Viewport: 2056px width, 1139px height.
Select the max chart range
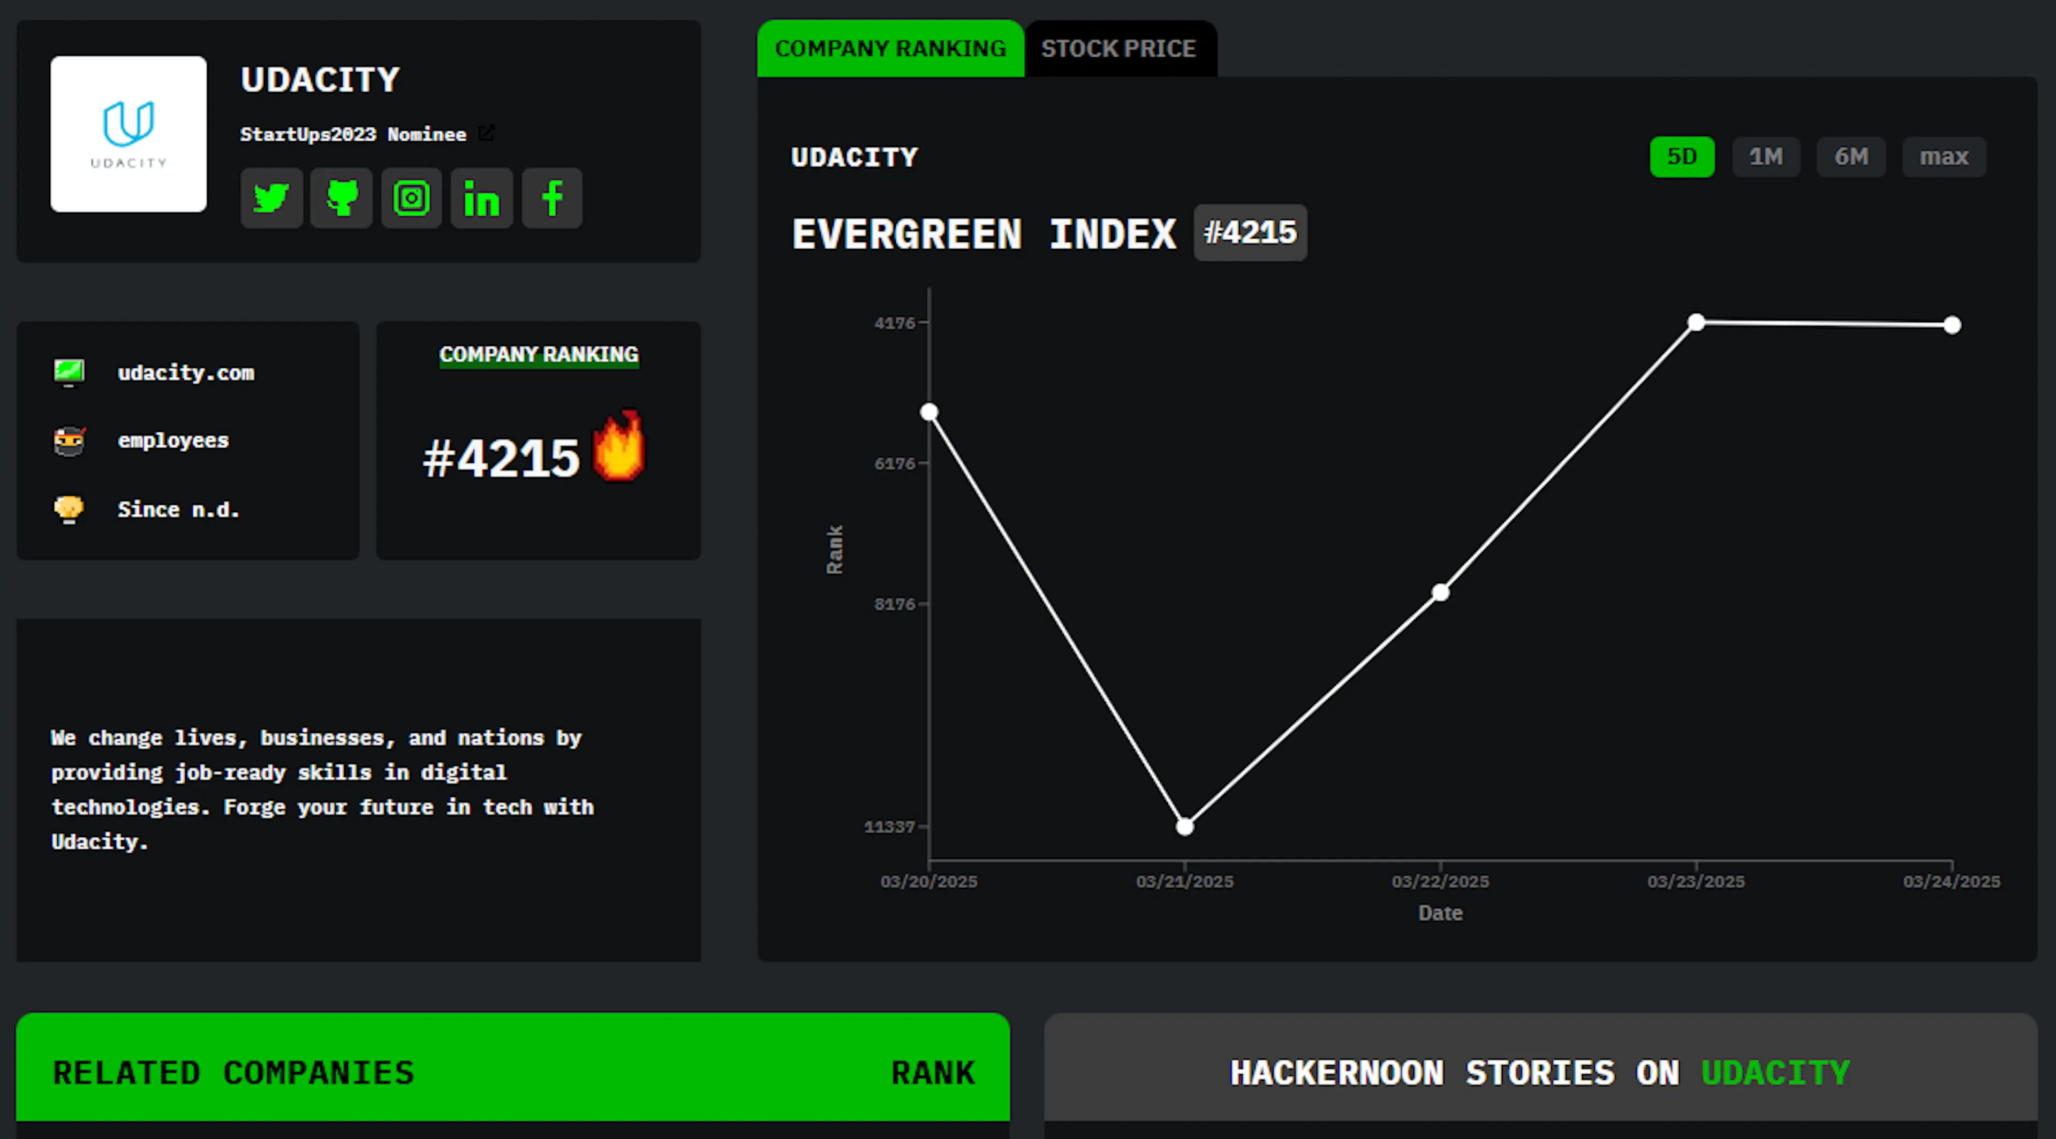pyautogui.click(x=1944, y=156)
